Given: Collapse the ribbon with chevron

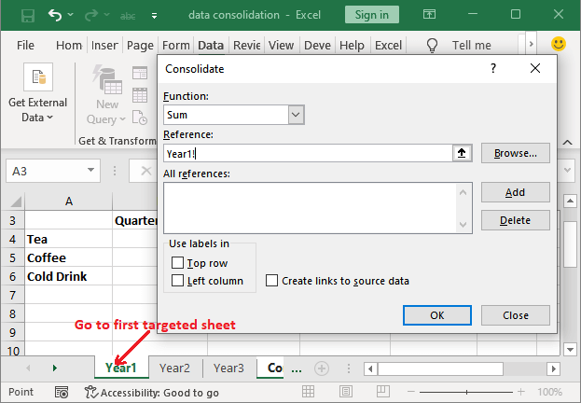Looking at the screenshot, I should click(568, 143).
